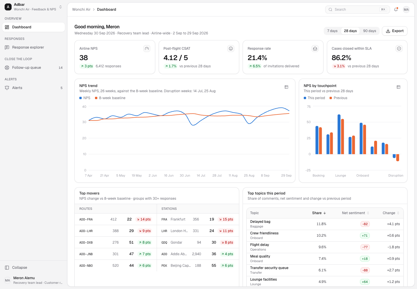The height and width of the screenshot is (289, 417).
Task: Collapse the sidebar
Action: (34, 268)
